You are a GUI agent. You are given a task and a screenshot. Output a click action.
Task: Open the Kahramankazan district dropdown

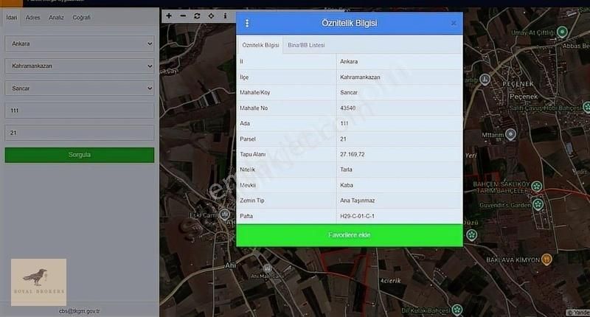tap(80, 66)
